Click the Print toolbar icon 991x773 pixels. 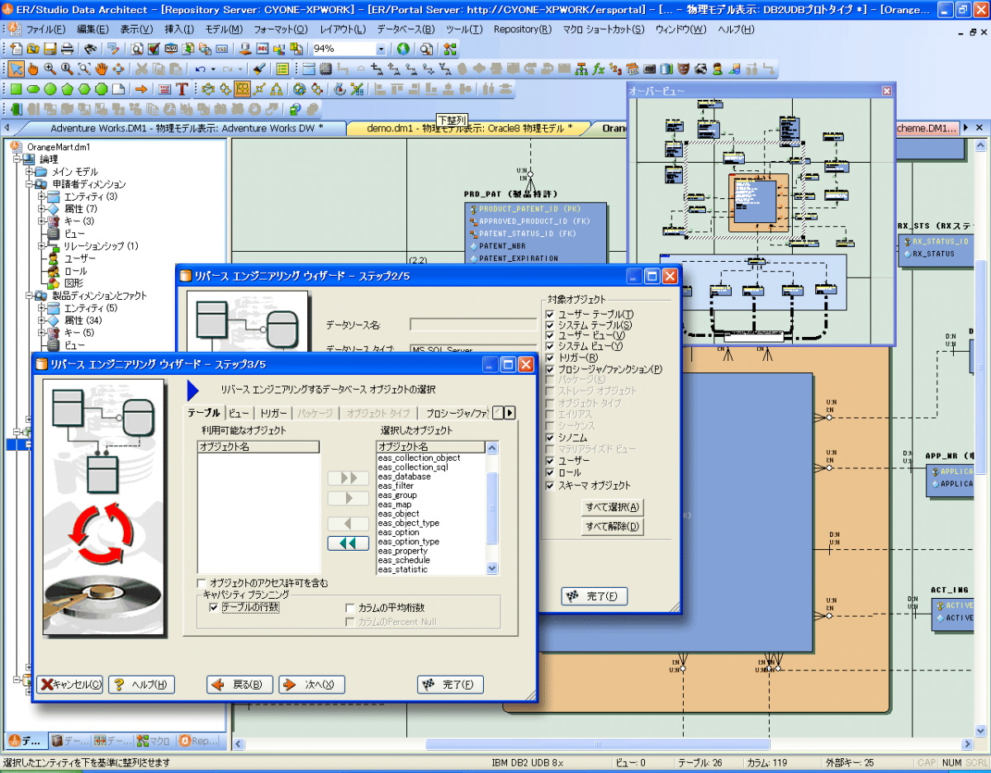pyautogui.click(x=67, y=49)
